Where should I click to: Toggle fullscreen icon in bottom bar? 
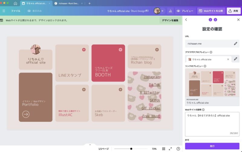170,149
